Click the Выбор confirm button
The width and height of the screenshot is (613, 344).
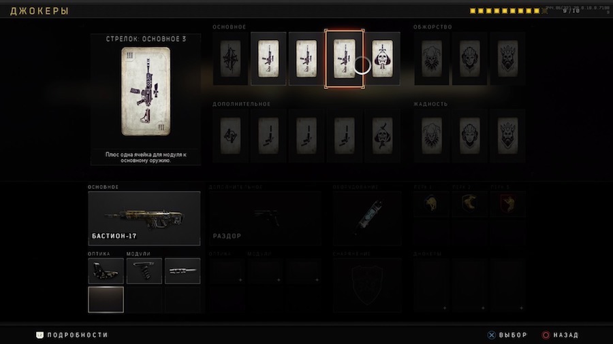507,334
